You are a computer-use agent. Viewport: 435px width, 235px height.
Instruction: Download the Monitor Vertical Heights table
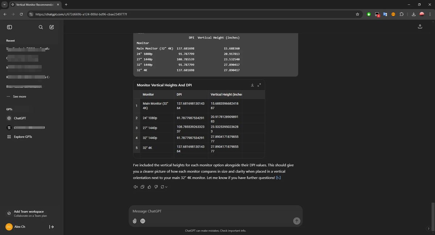252,85
